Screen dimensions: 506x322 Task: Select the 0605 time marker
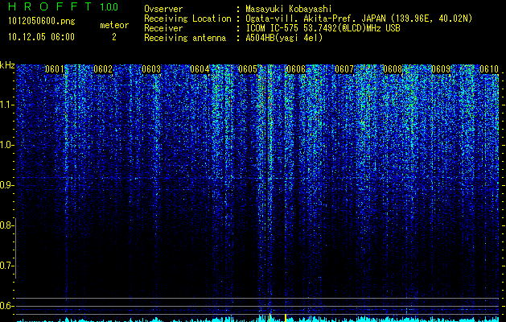click(x=248, y=69)
